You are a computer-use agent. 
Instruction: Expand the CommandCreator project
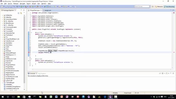pos(2,27)
